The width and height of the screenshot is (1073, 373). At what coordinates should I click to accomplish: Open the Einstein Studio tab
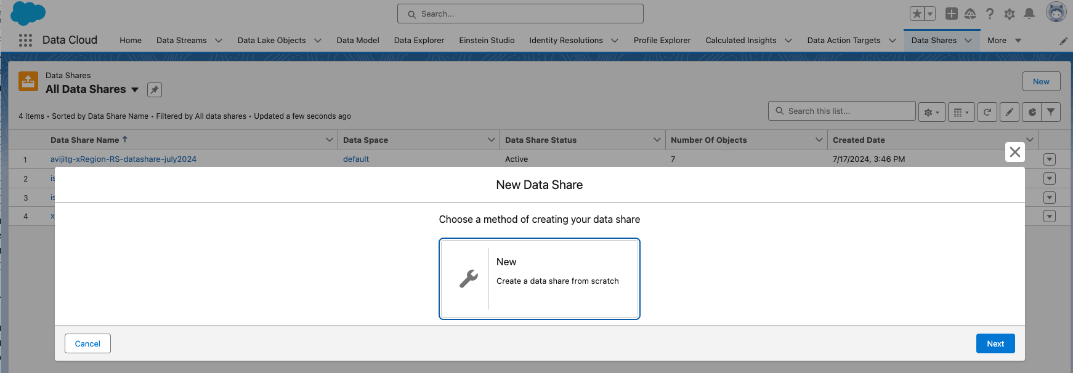click(487, 41)
